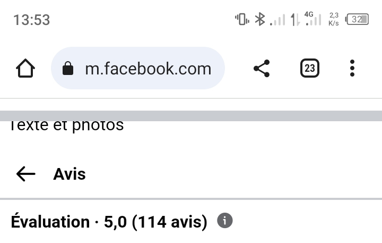Tap the info icon next to Évaluation
The image size is (382, 243).
click(x=225, y=221)
